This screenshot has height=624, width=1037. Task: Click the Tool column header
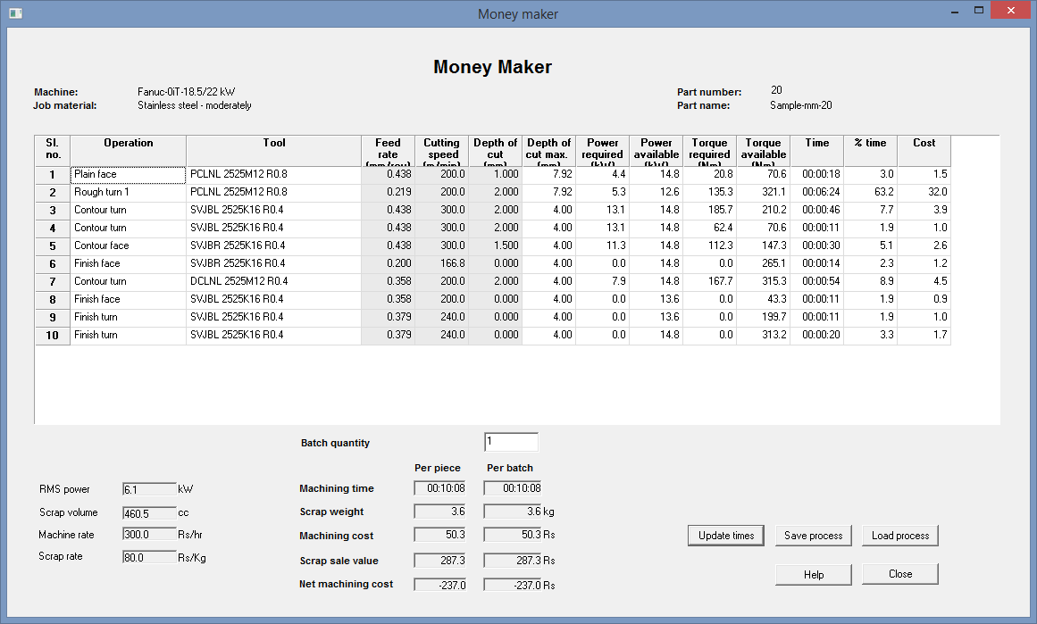[x=274, y=151]
